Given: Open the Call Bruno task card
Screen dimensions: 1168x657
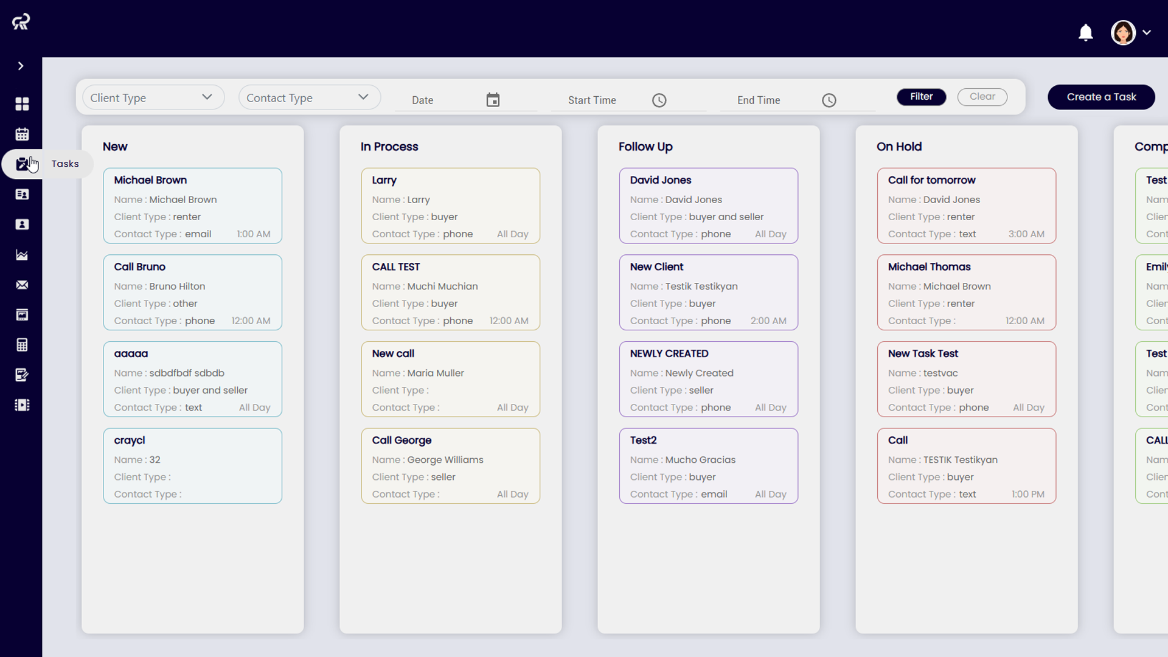Looking at the screenshot, I should pyautogui.click(x=192, y=293).
